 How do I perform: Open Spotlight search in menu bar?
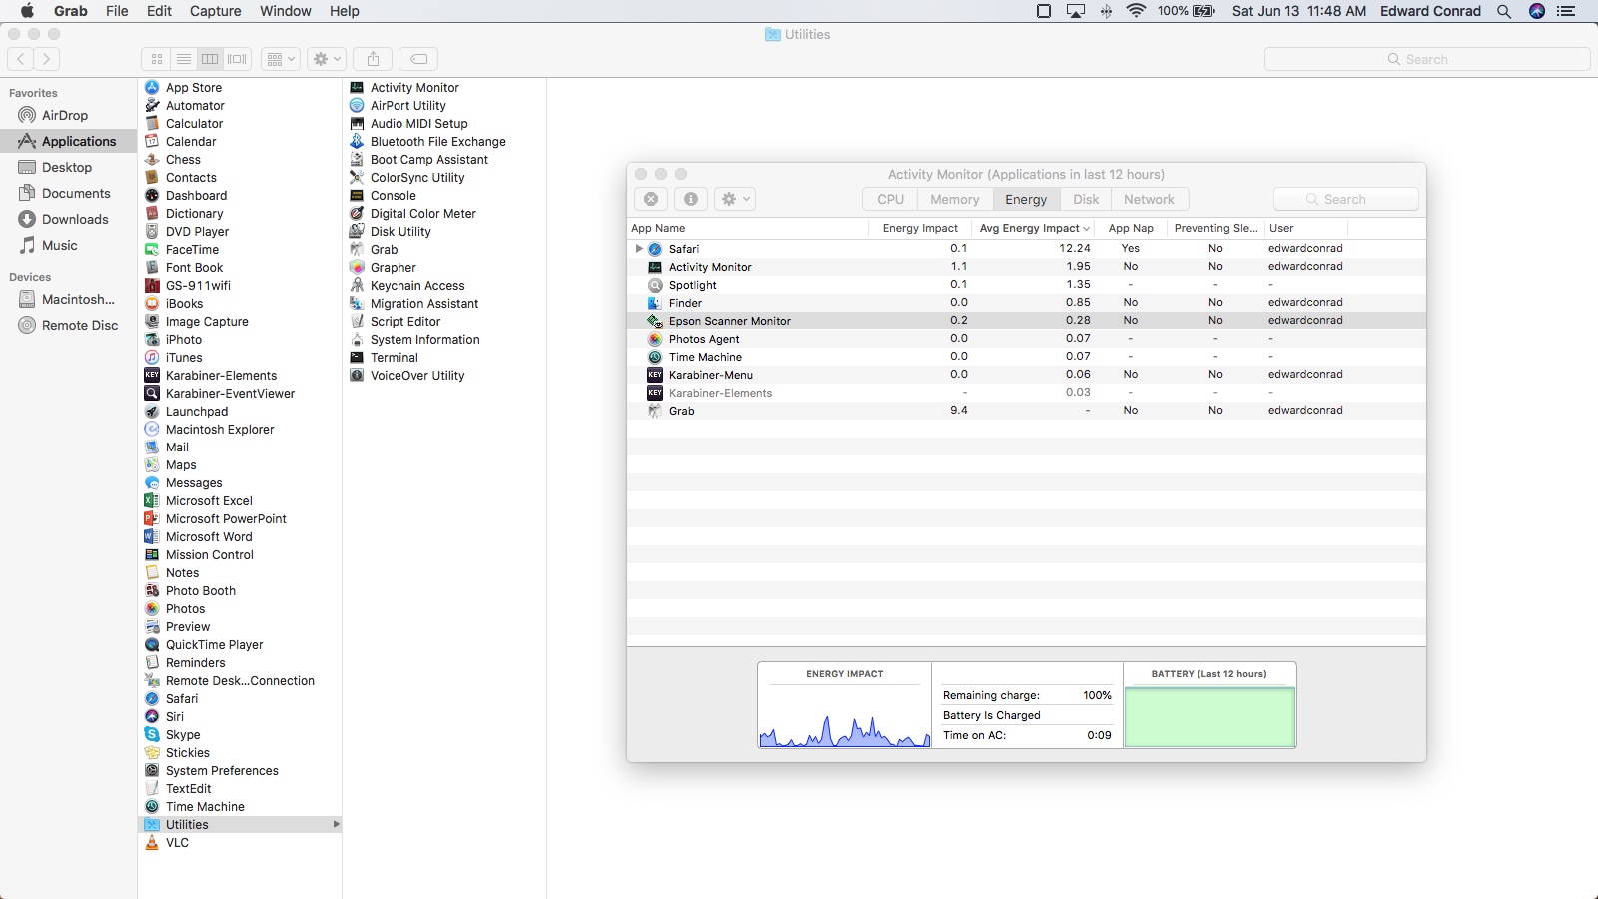(x=1504, y=11)
